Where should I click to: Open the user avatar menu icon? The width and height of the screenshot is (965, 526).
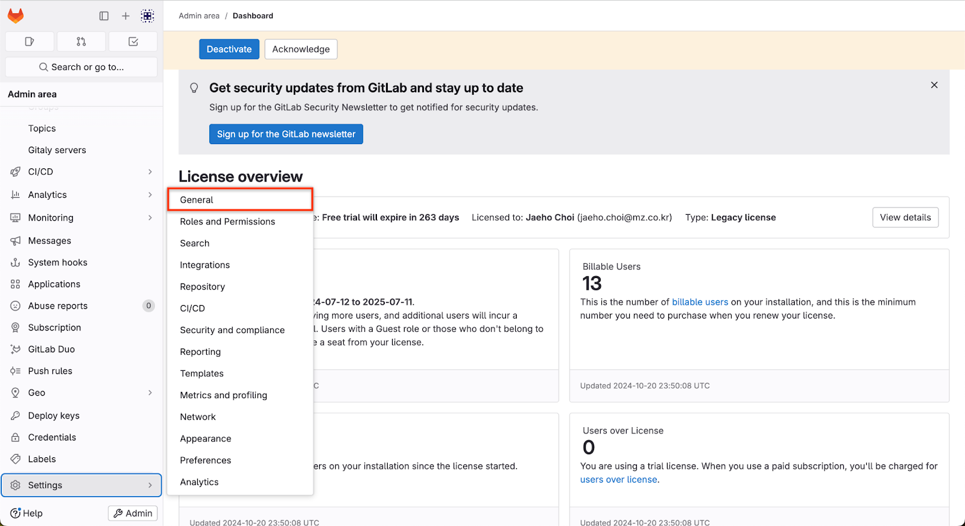(147, 16)
